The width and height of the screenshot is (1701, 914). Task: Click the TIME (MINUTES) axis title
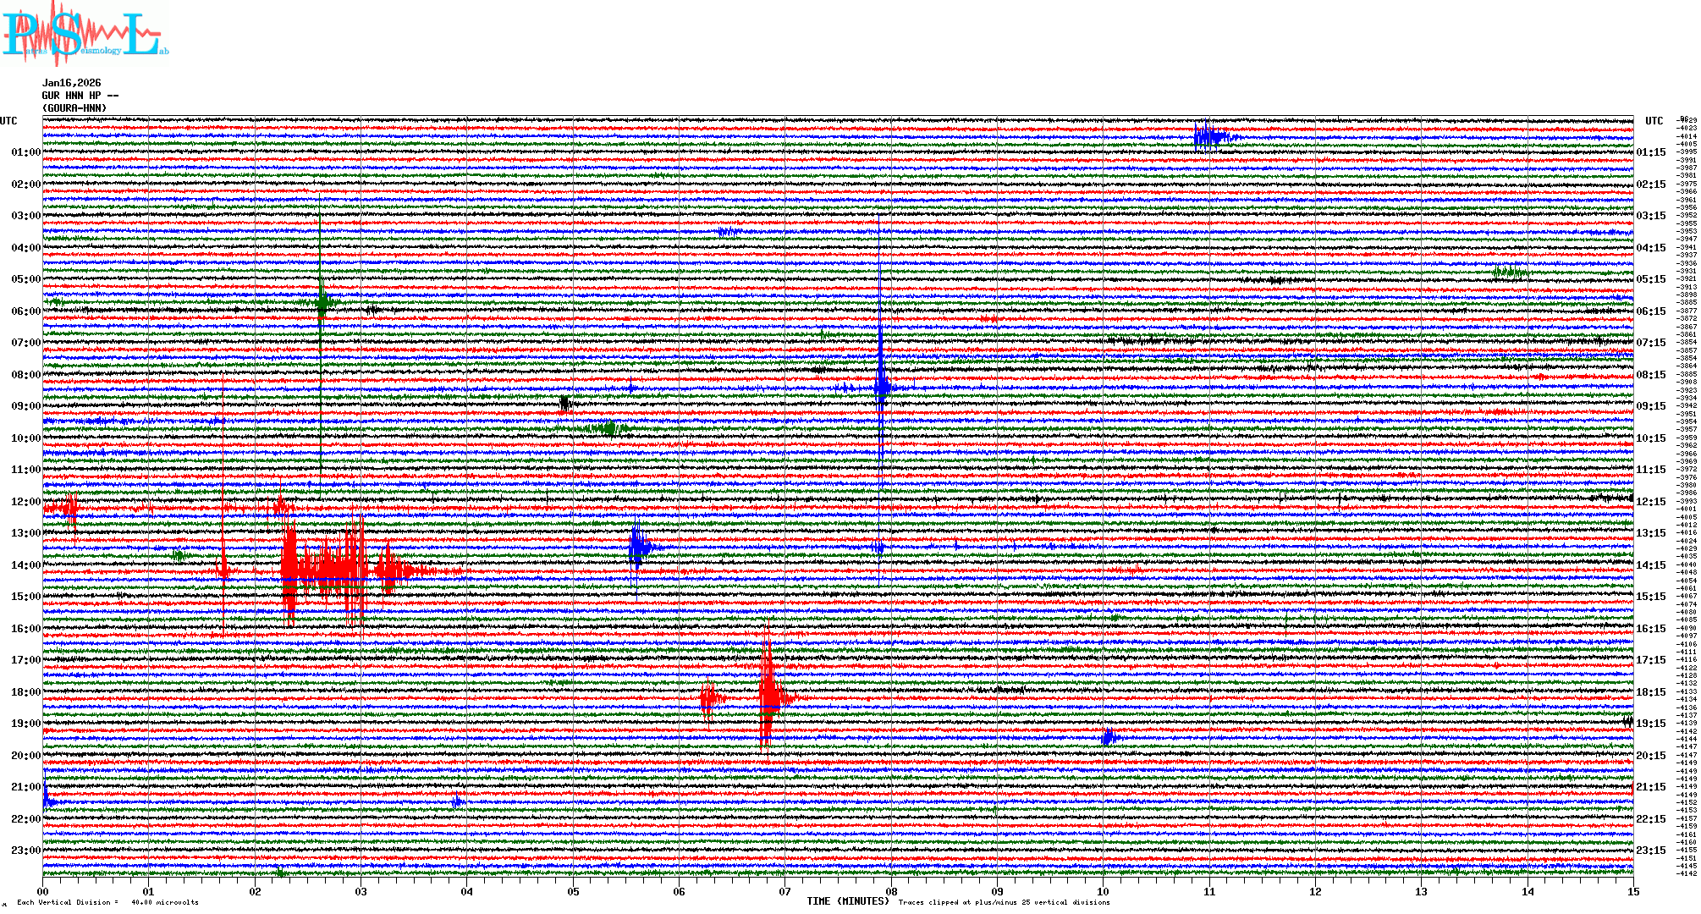(x=847, y=901)
